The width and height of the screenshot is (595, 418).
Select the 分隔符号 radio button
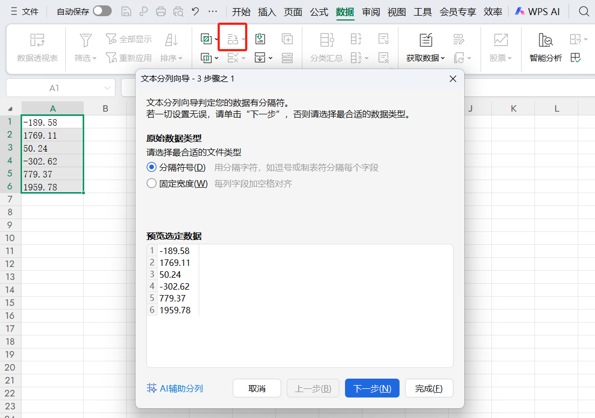(152, 167)
